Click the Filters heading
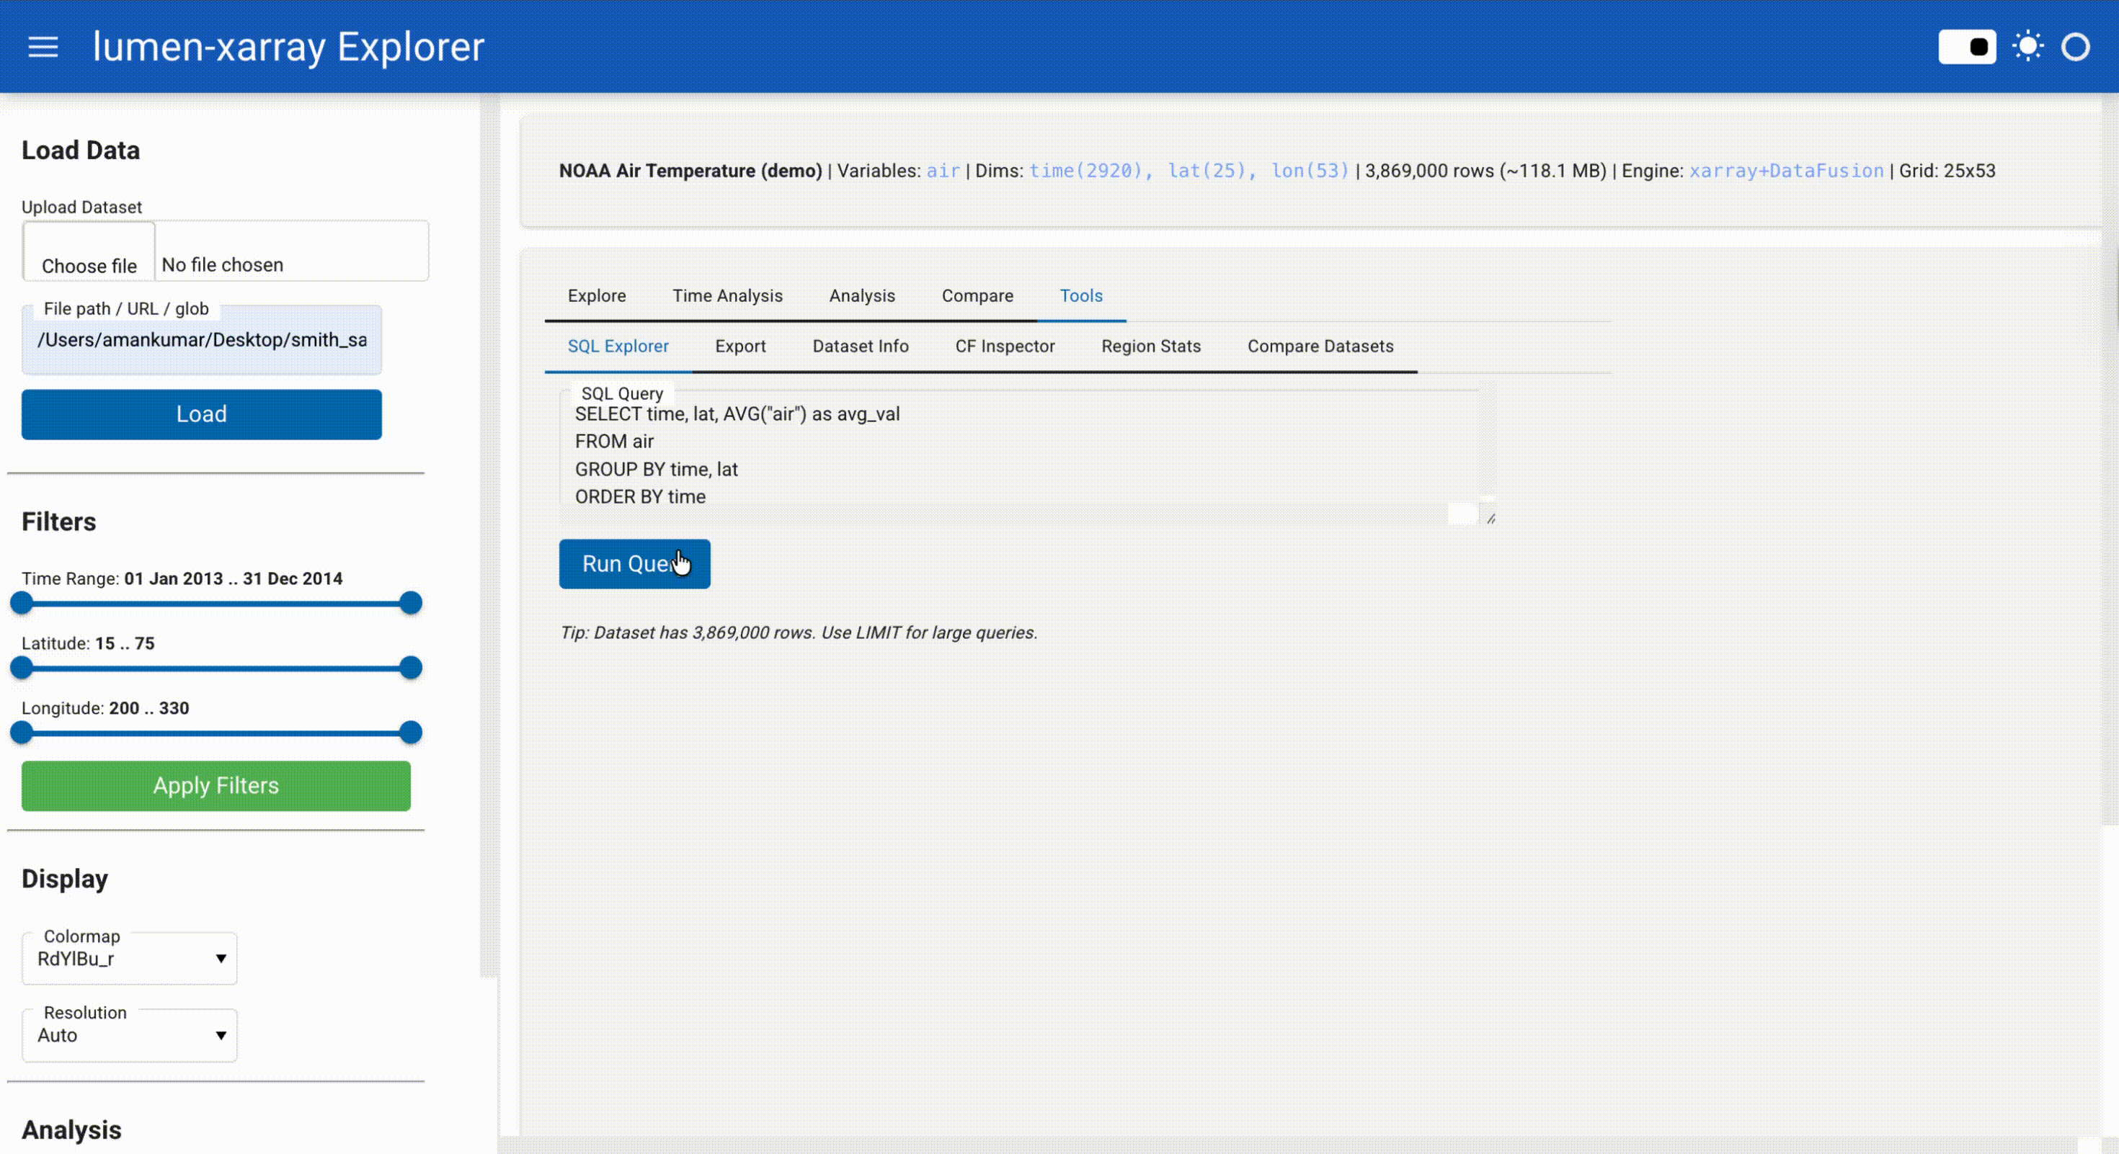The height and width of the screenshot is (1154, 2119). (x=58, y=522)
